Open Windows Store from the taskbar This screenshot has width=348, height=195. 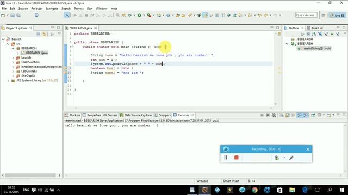coord(279,190)
